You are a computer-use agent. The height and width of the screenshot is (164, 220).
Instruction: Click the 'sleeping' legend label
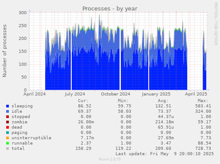click(22, 106)
